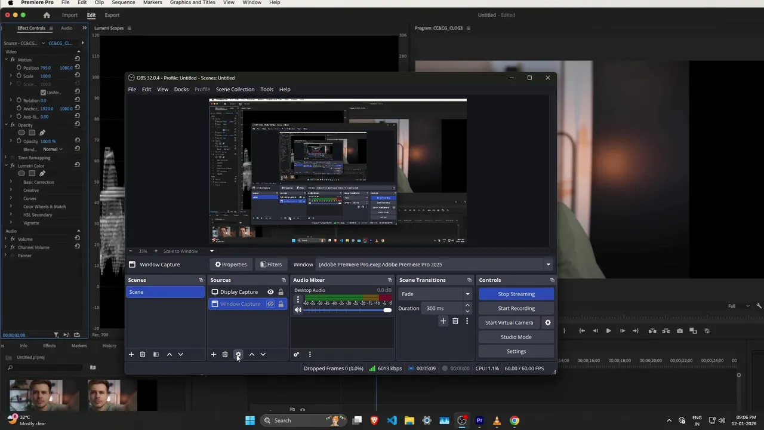Open scene filters icon in Scenes dock
764x430 pixels.
coord(156,354)
